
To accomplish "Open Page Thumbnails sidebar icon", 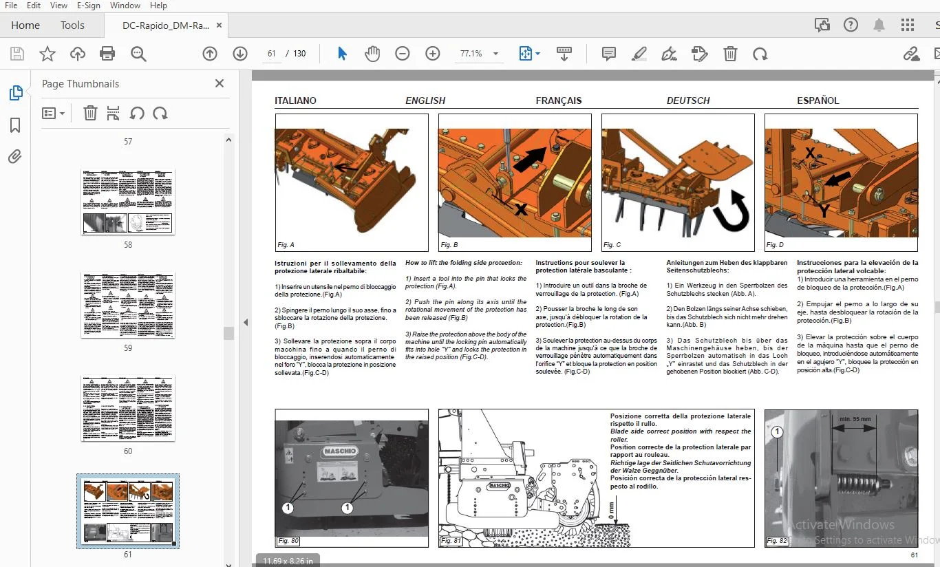I will [x=15, y=93].
